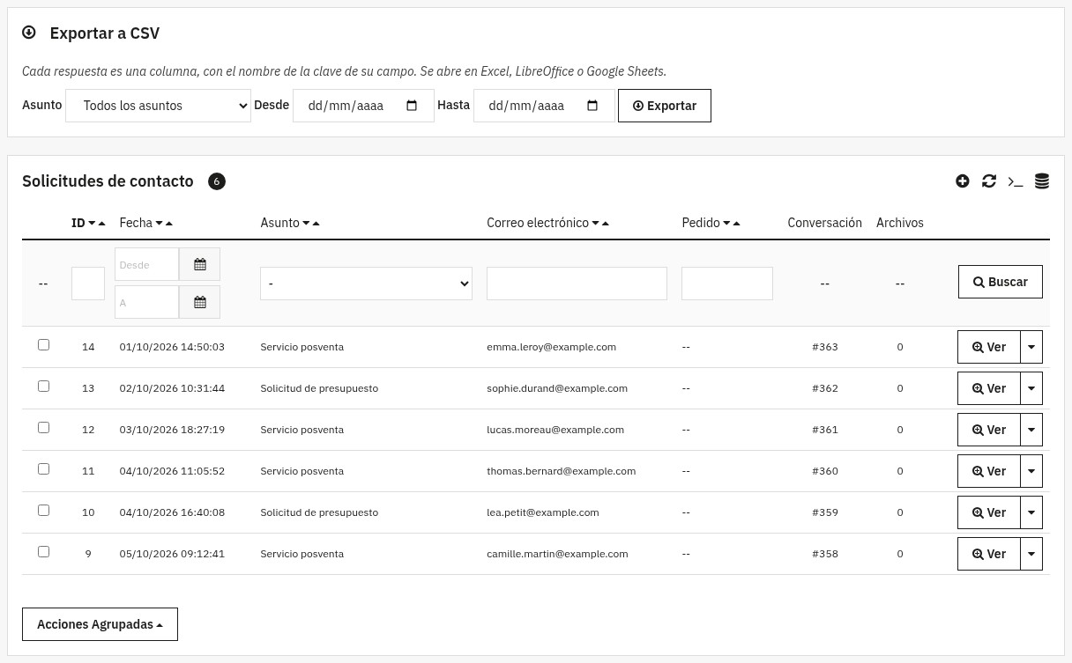This screenshot has height=663, width=1072.
Task: Sort Asunto column descending arrow
Action: (306, 224)
